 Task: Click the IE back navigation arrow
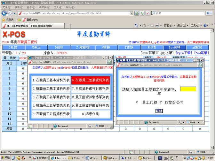click(4, 13)
